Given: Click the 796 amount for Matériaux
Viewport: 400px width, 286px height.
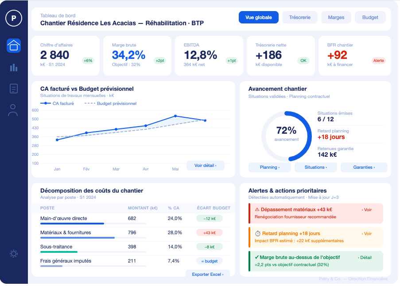Looking at the screenshot, I should coord(132,232).
